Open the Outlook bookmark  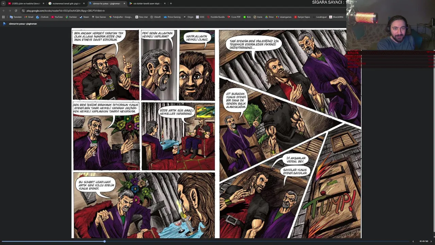coord(42,17)
